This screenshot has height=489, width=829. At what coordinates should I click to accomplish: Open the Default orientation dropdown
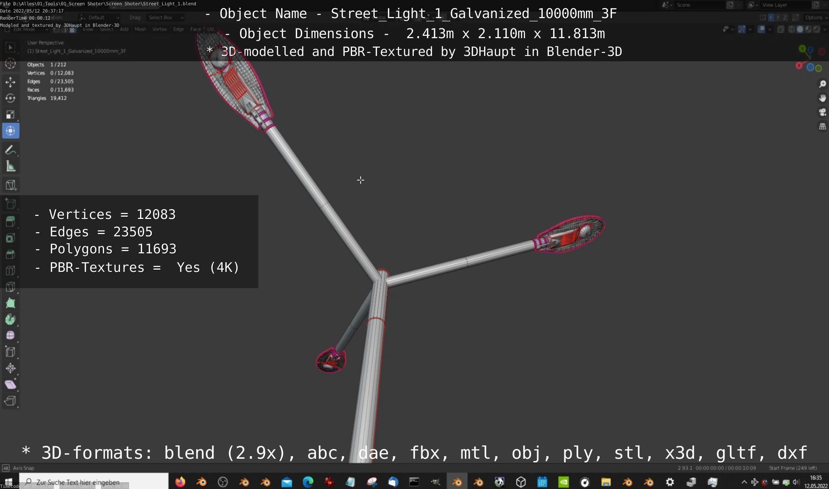click(x=99, y=17)
